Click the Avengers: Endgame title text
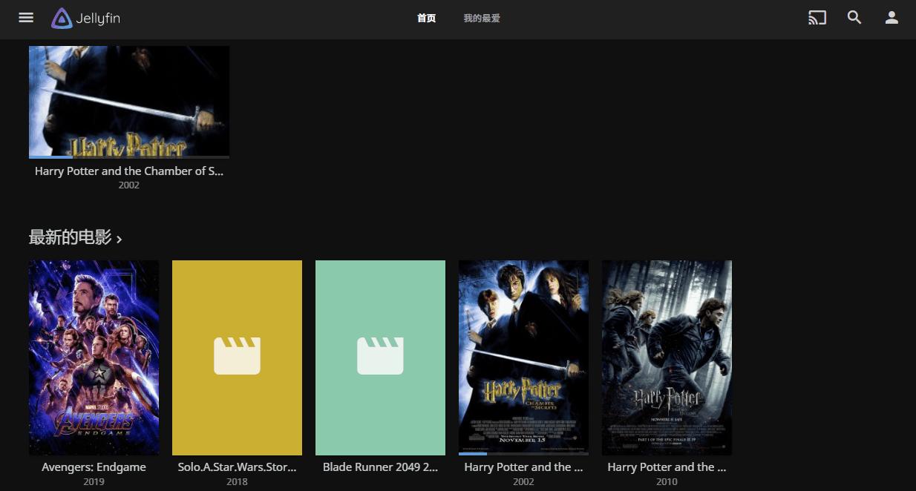Image resolution: width=916 pixels, height=491 pixels. pyautogui.click(x=94, y=467)
